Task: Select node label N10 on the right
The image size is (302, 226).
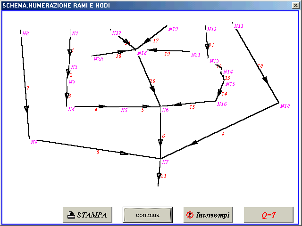Action: [x=285, y=106]
